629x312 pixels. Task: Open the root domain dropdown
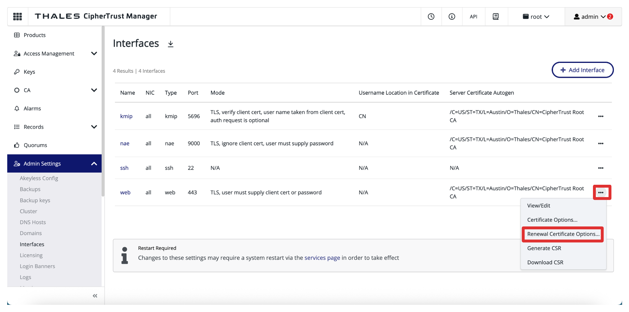click(x=536, y=17)
